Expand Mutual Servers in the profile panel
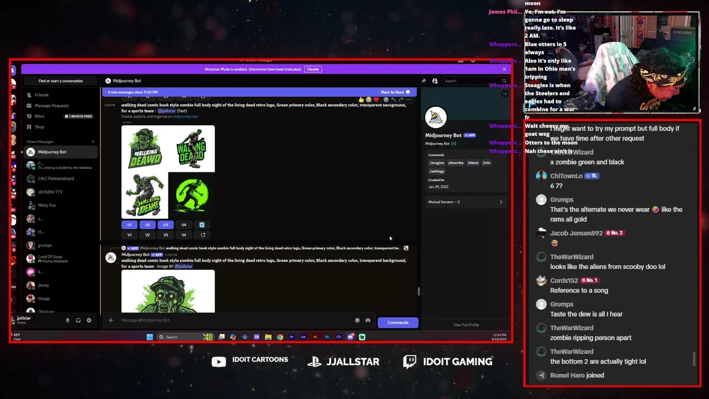 465,202
